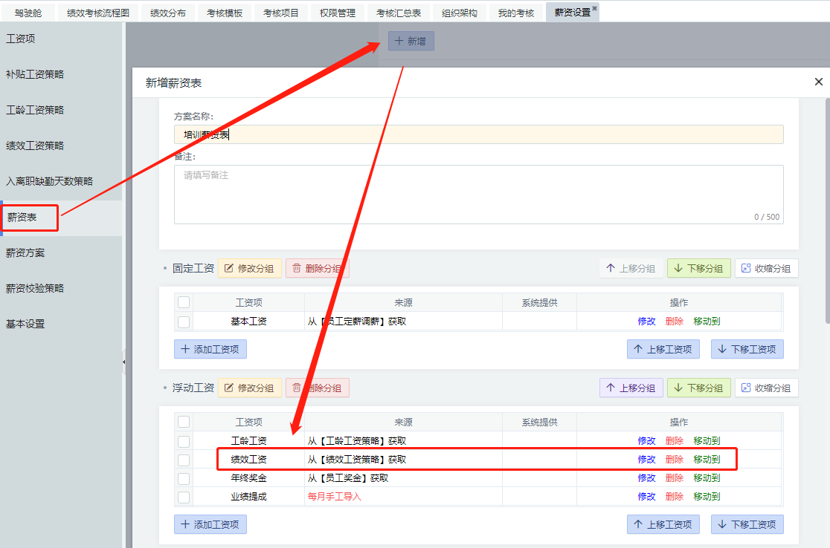Click 修改分组 for 固定工资 group
Screen dimensions: 830x548
coord(250,268)
